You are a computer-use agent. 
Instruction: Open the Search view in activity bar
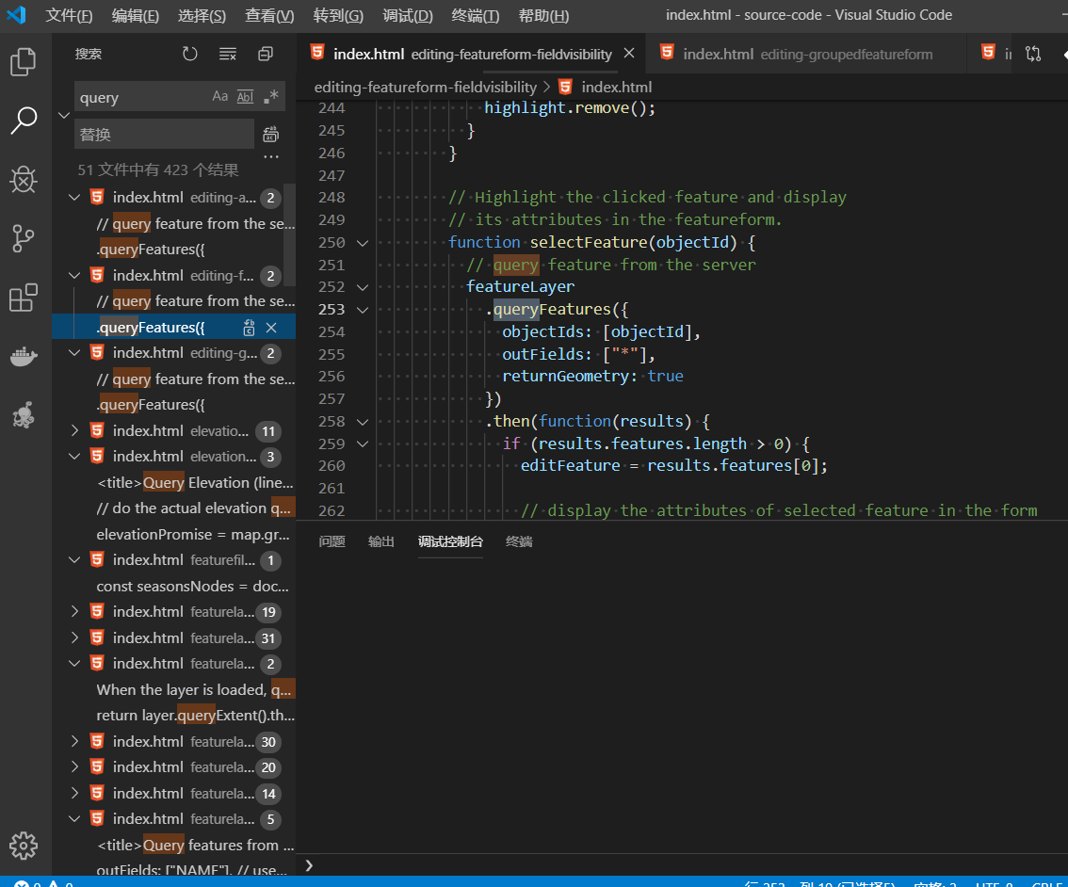[24, 121]
